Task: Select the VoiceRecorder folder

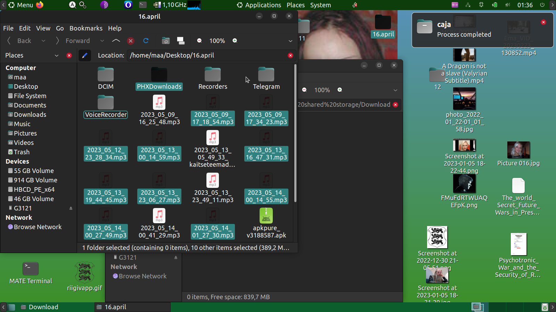Action: (x=106, y=107)
